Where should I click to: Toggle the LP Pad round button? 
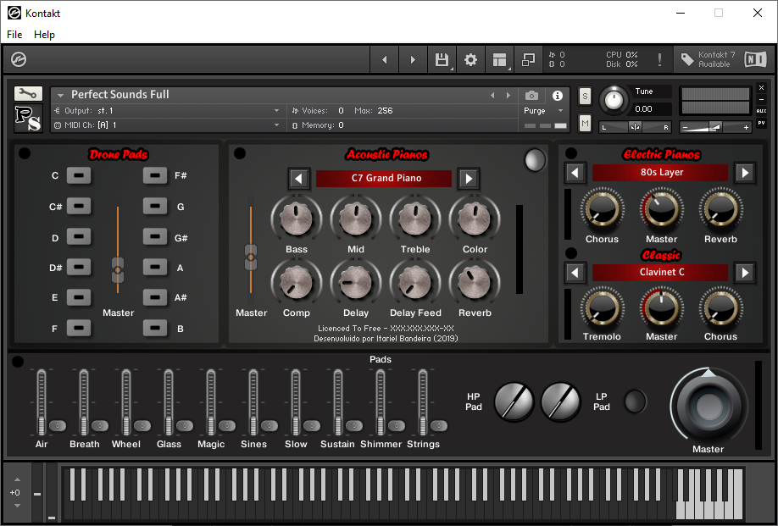tap(635, 401)
